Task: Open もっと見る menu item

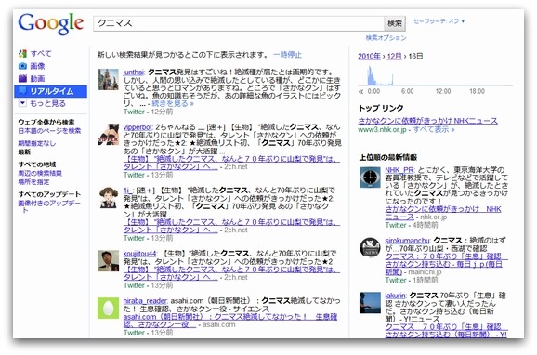Action: [47, 103]
